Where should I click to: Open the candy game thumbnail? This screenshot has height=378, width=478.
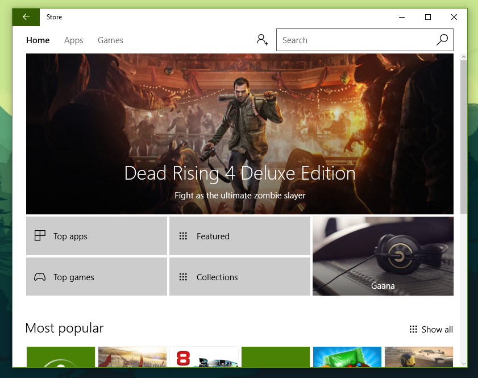[x=347, y=357]
